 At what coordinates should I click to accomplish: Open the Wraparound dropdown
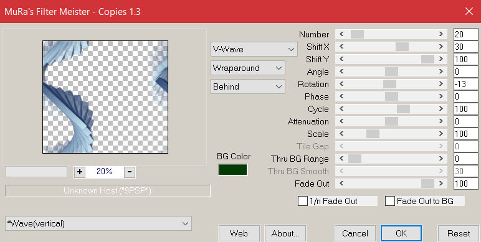[248, 68]
